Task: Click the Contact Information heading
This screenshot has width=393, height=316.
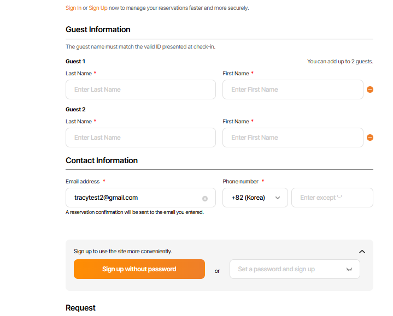Action: pyautogui.click(x=102, y=160)
